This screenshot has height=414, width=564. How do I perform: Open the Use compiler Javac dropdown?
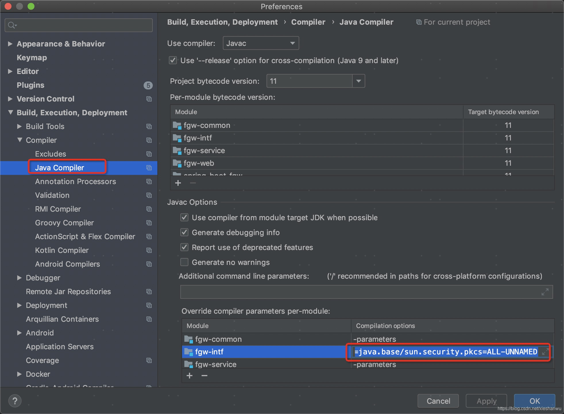click(x=261, y=43)
